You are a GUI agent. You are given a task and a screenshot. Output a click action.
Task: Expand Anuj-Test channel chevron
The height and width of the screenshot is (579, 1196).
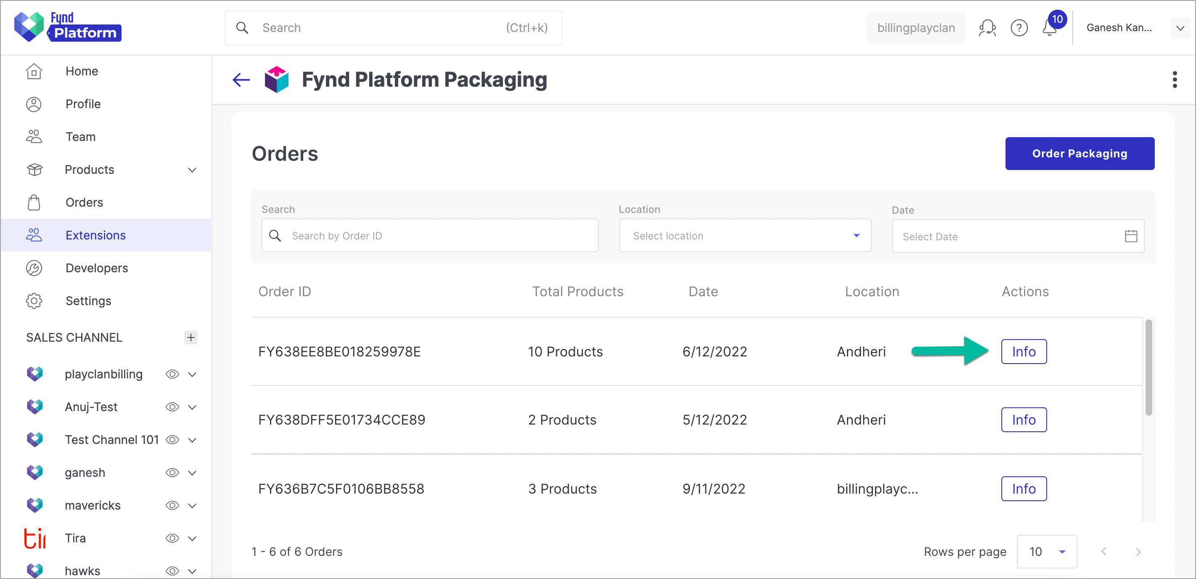point(192,408)
